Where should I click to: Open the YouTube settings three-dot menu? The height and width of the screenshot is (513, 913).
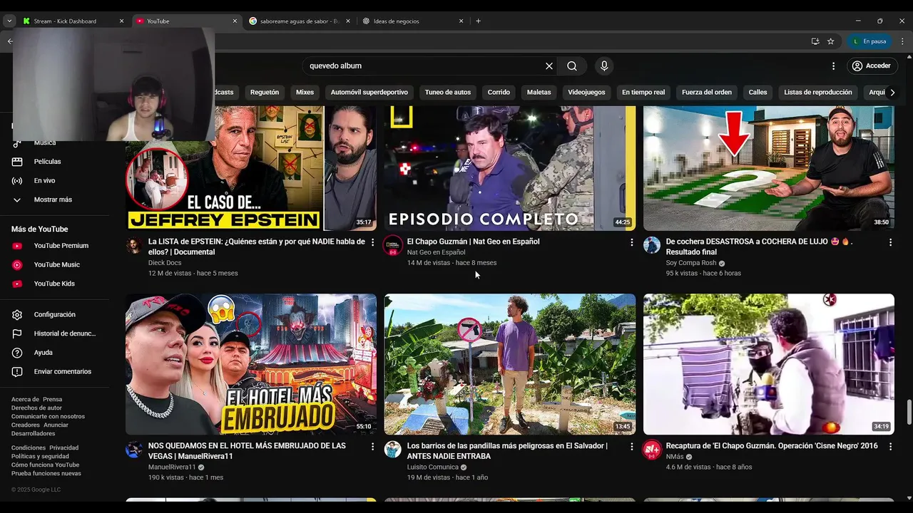point(833,66)
